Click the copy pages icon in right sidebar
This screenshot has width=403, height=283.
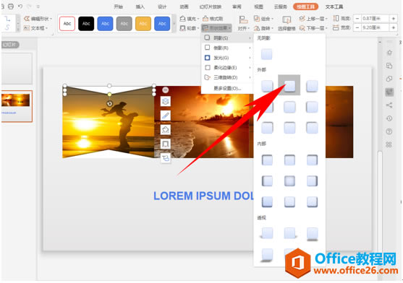point(389,66)
